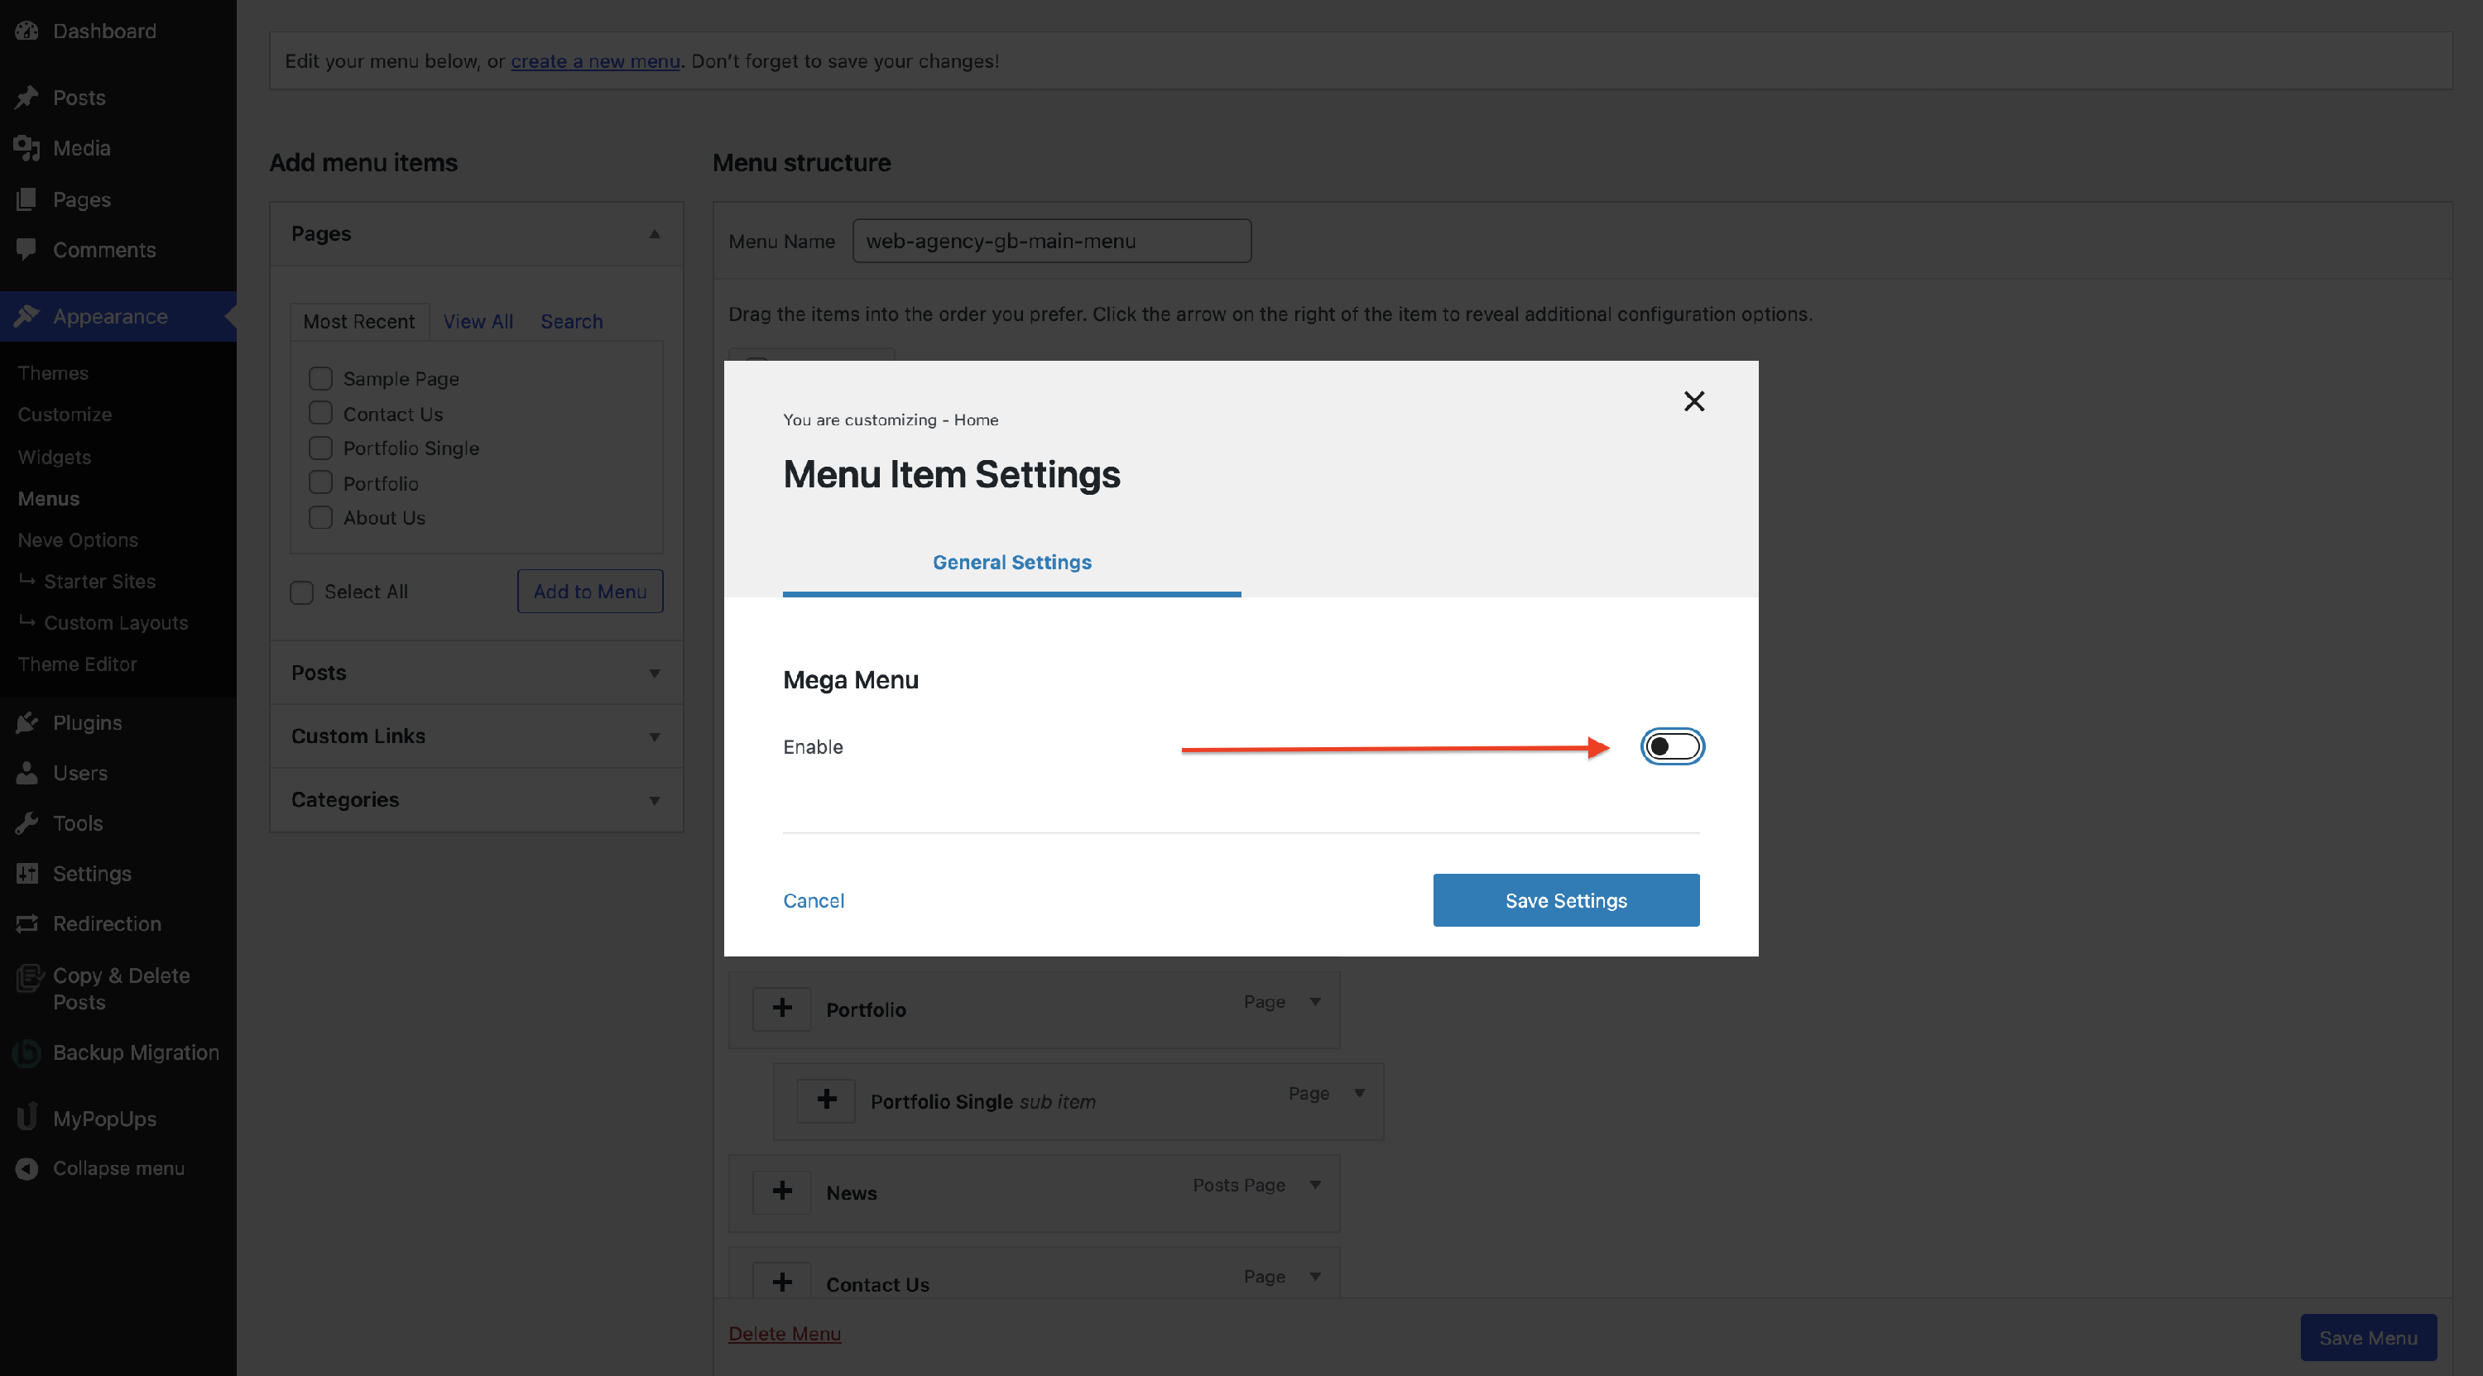2483x1376 pixels.
Task: Switch to the View All tab
Action: [x=477, y=321]
